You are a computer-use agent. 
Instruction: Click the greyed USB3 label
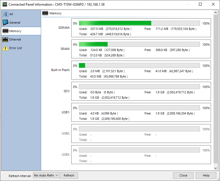pos(66,154)
